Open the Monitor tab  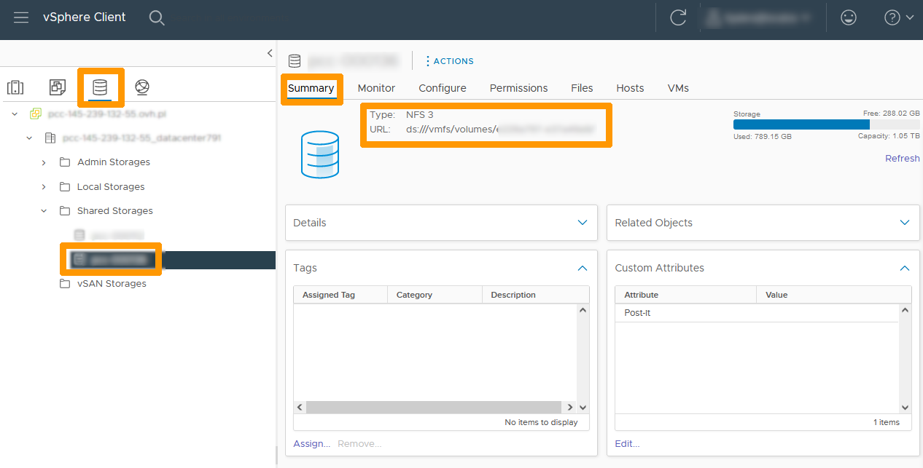point(376,88)
